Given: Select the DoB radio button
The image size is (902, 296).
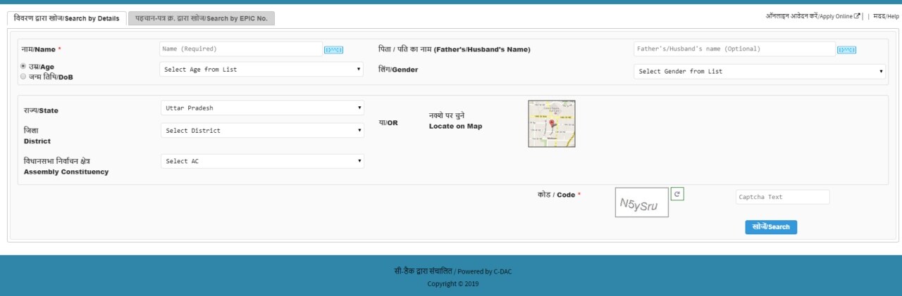Looking at the screenshot, I should (x=23, y=76).
